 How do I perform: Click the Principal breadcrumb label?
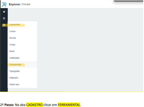(x=26, y=4)
